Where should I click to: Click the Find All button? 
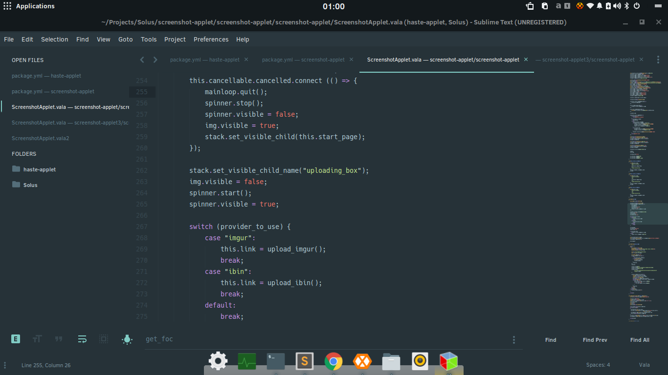pyautogui.click(x=640, y=340)
